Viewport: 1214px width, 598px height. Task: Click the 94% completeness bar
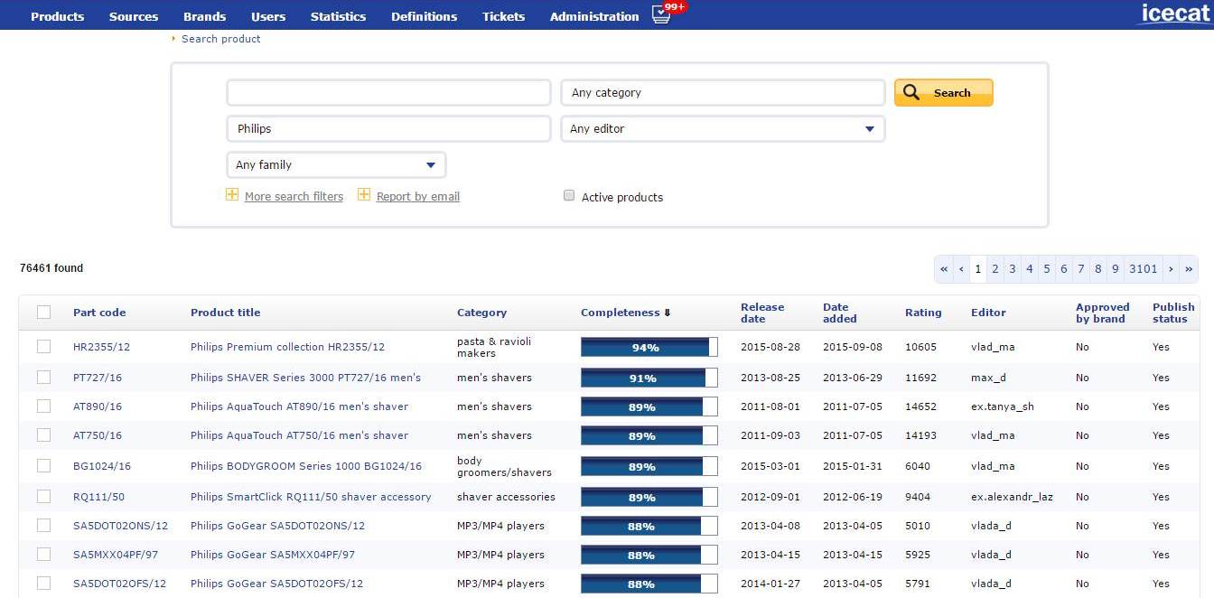point(649,348)
